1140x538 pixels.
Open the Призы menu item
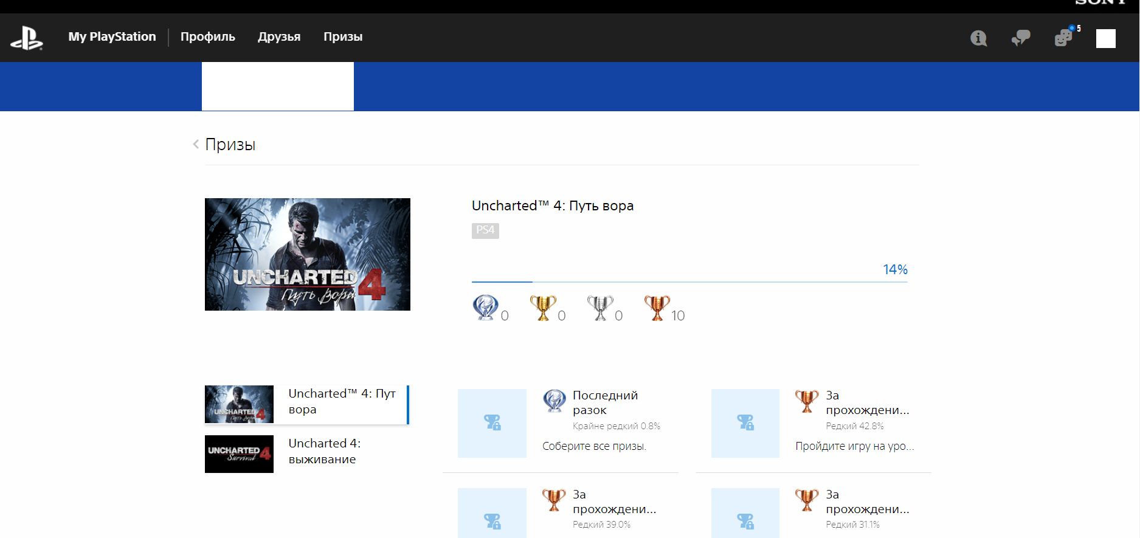click(x=343, y=36)
